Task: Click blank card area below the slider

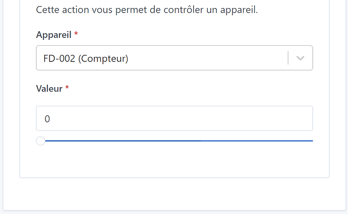Action: click(174, 161)
